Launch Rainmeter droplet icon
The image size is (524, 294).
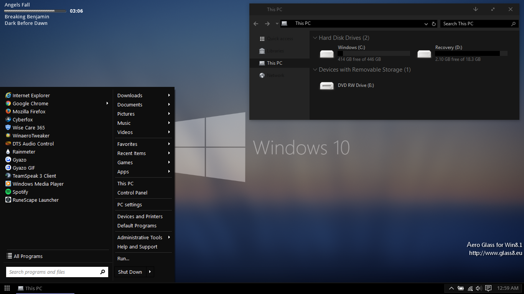tap(8, 152)
